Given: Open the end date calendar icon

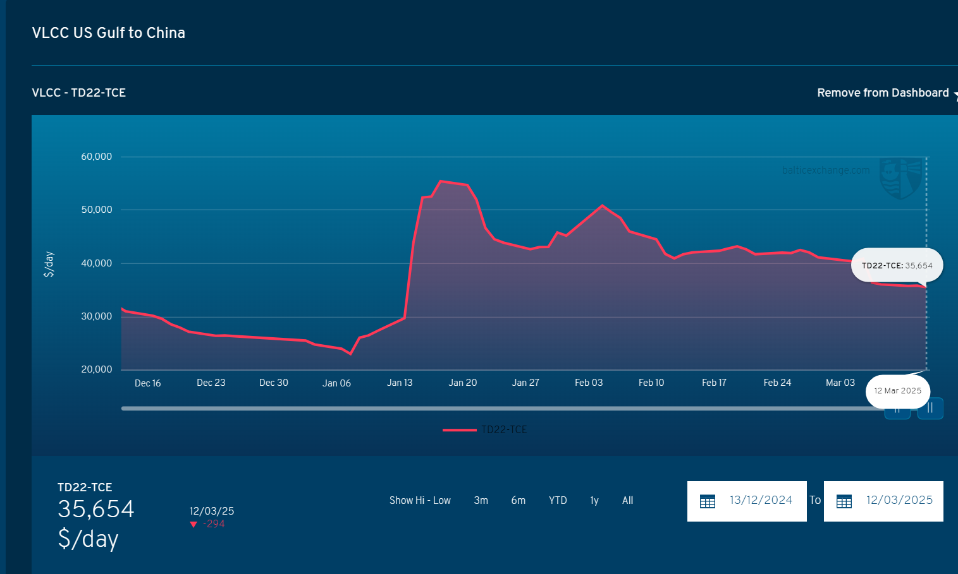Looking at the screenshot, I should point(844,501).
